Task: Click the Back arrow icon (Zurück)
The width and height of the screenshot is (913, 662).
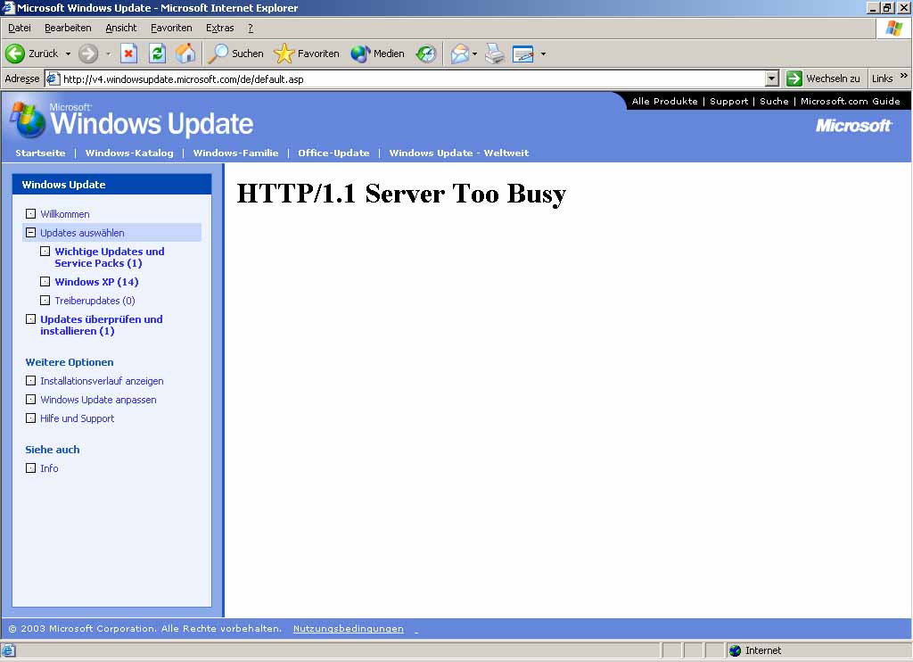Action: click(x=15, y=54)
